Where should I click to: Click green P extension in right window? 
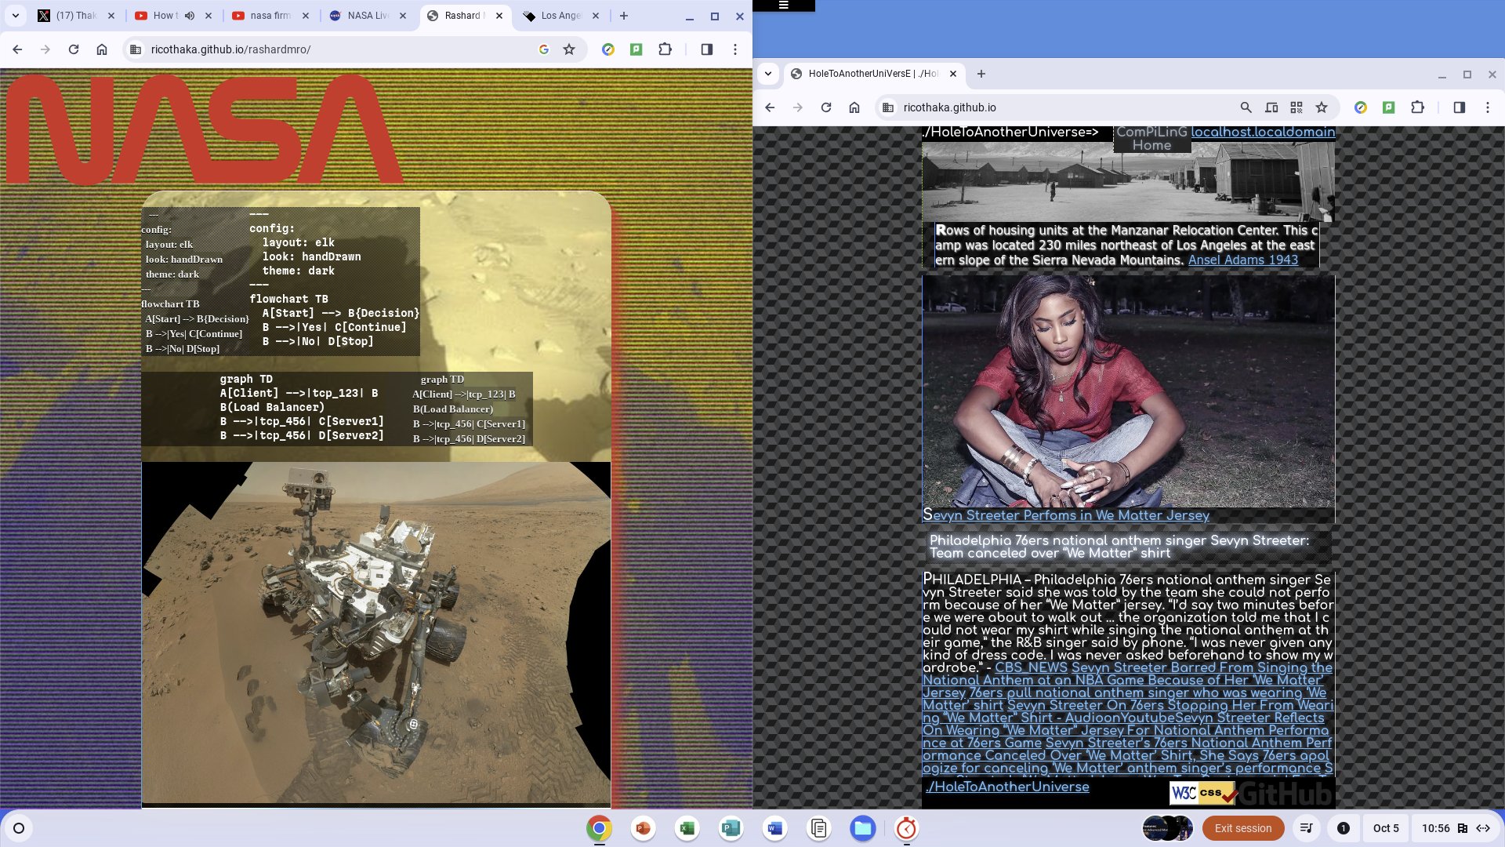(x=1389, y=107)
